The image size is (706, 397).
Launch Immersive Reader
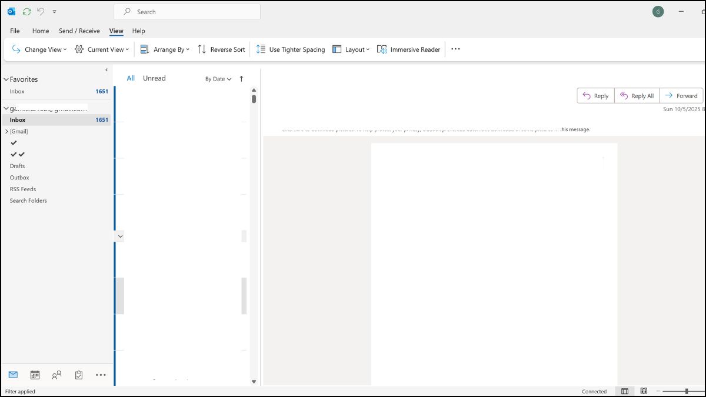[409, 49]
